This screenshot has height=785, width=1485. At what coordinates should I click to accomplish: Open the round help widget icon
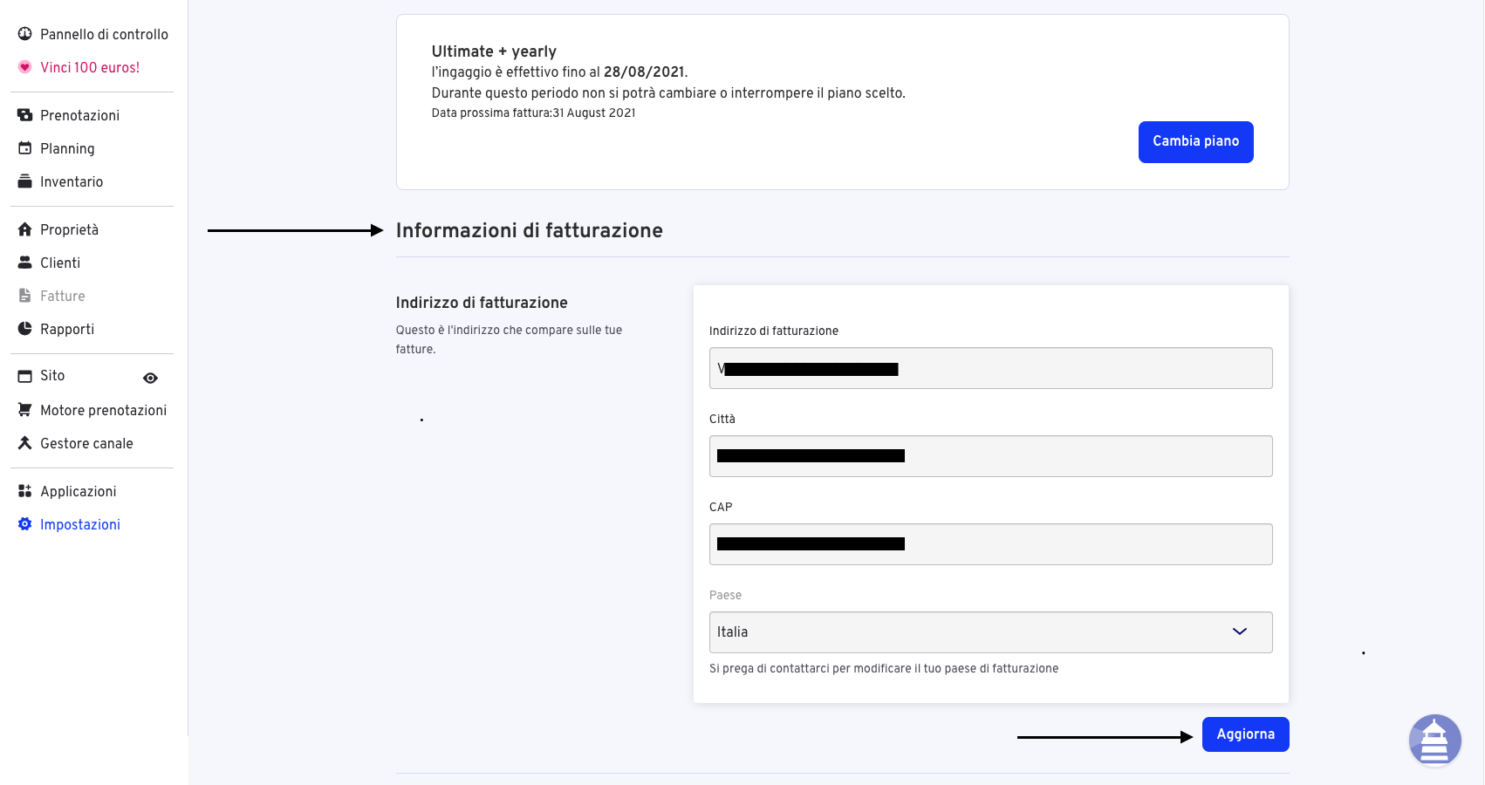point(1434,740)
